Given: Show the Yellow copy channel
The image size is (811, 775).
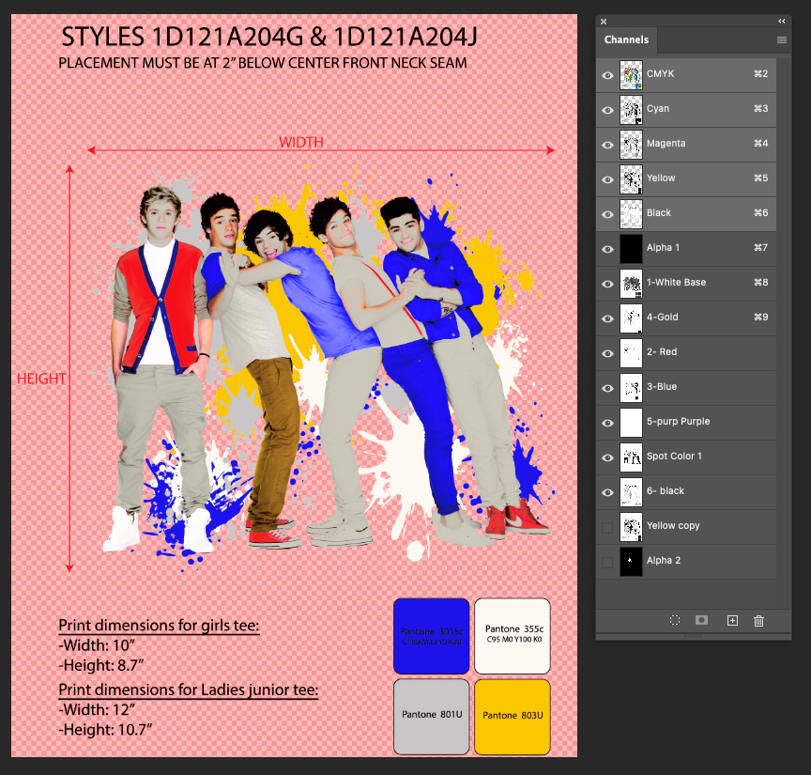Looking at the screenshot, I should click(607, 527).
